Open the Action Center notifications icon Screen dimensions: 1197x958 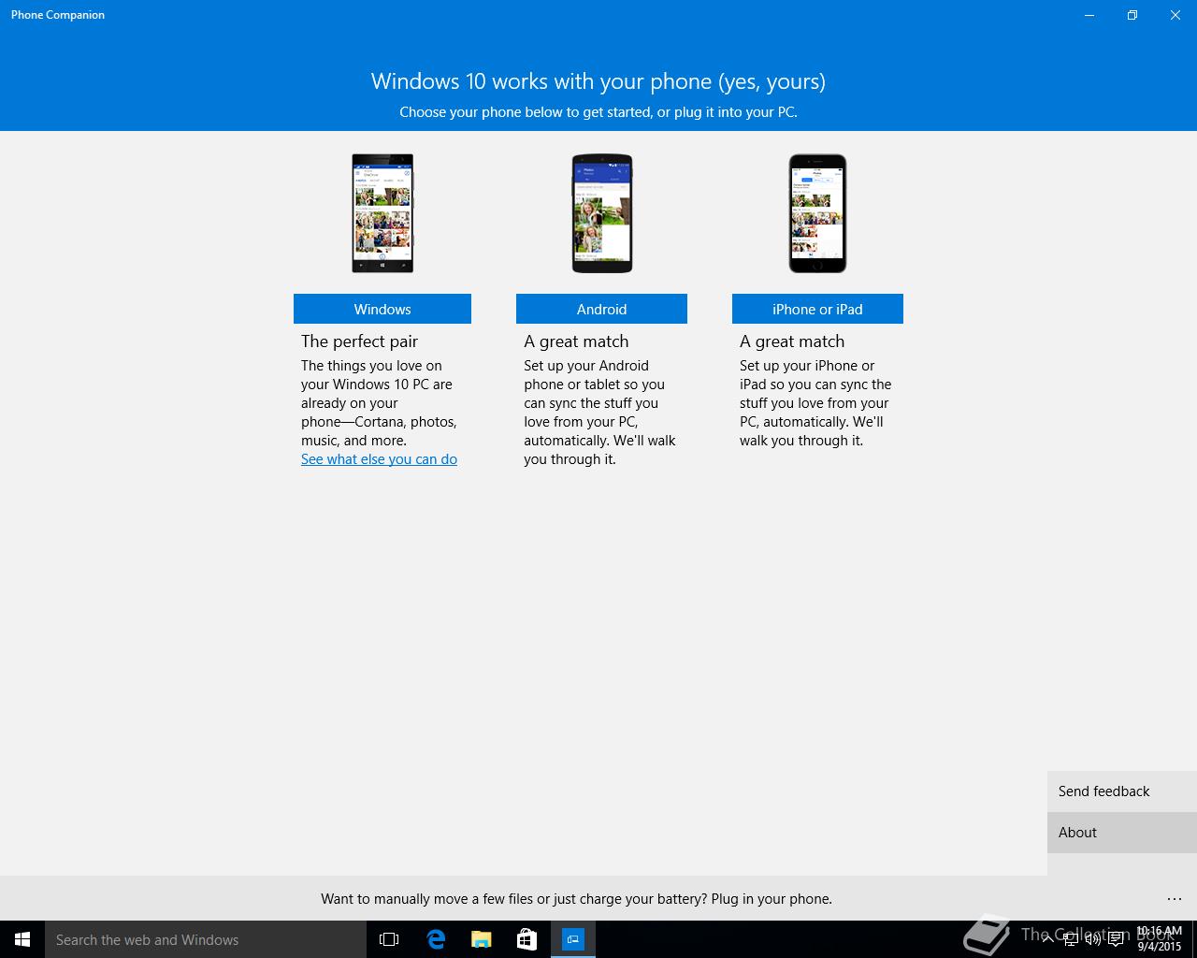[x=1117, y=939]
